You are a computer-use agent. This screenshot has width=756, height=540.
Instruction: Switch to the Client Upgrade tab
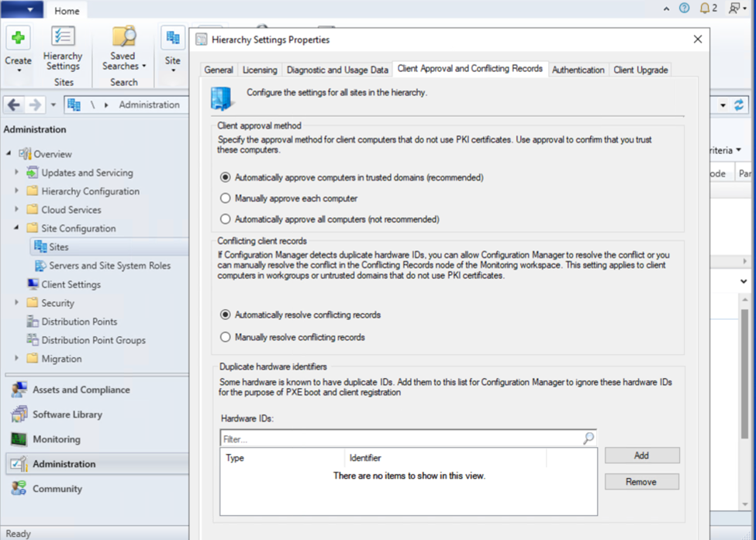click(x=640, y=70)
